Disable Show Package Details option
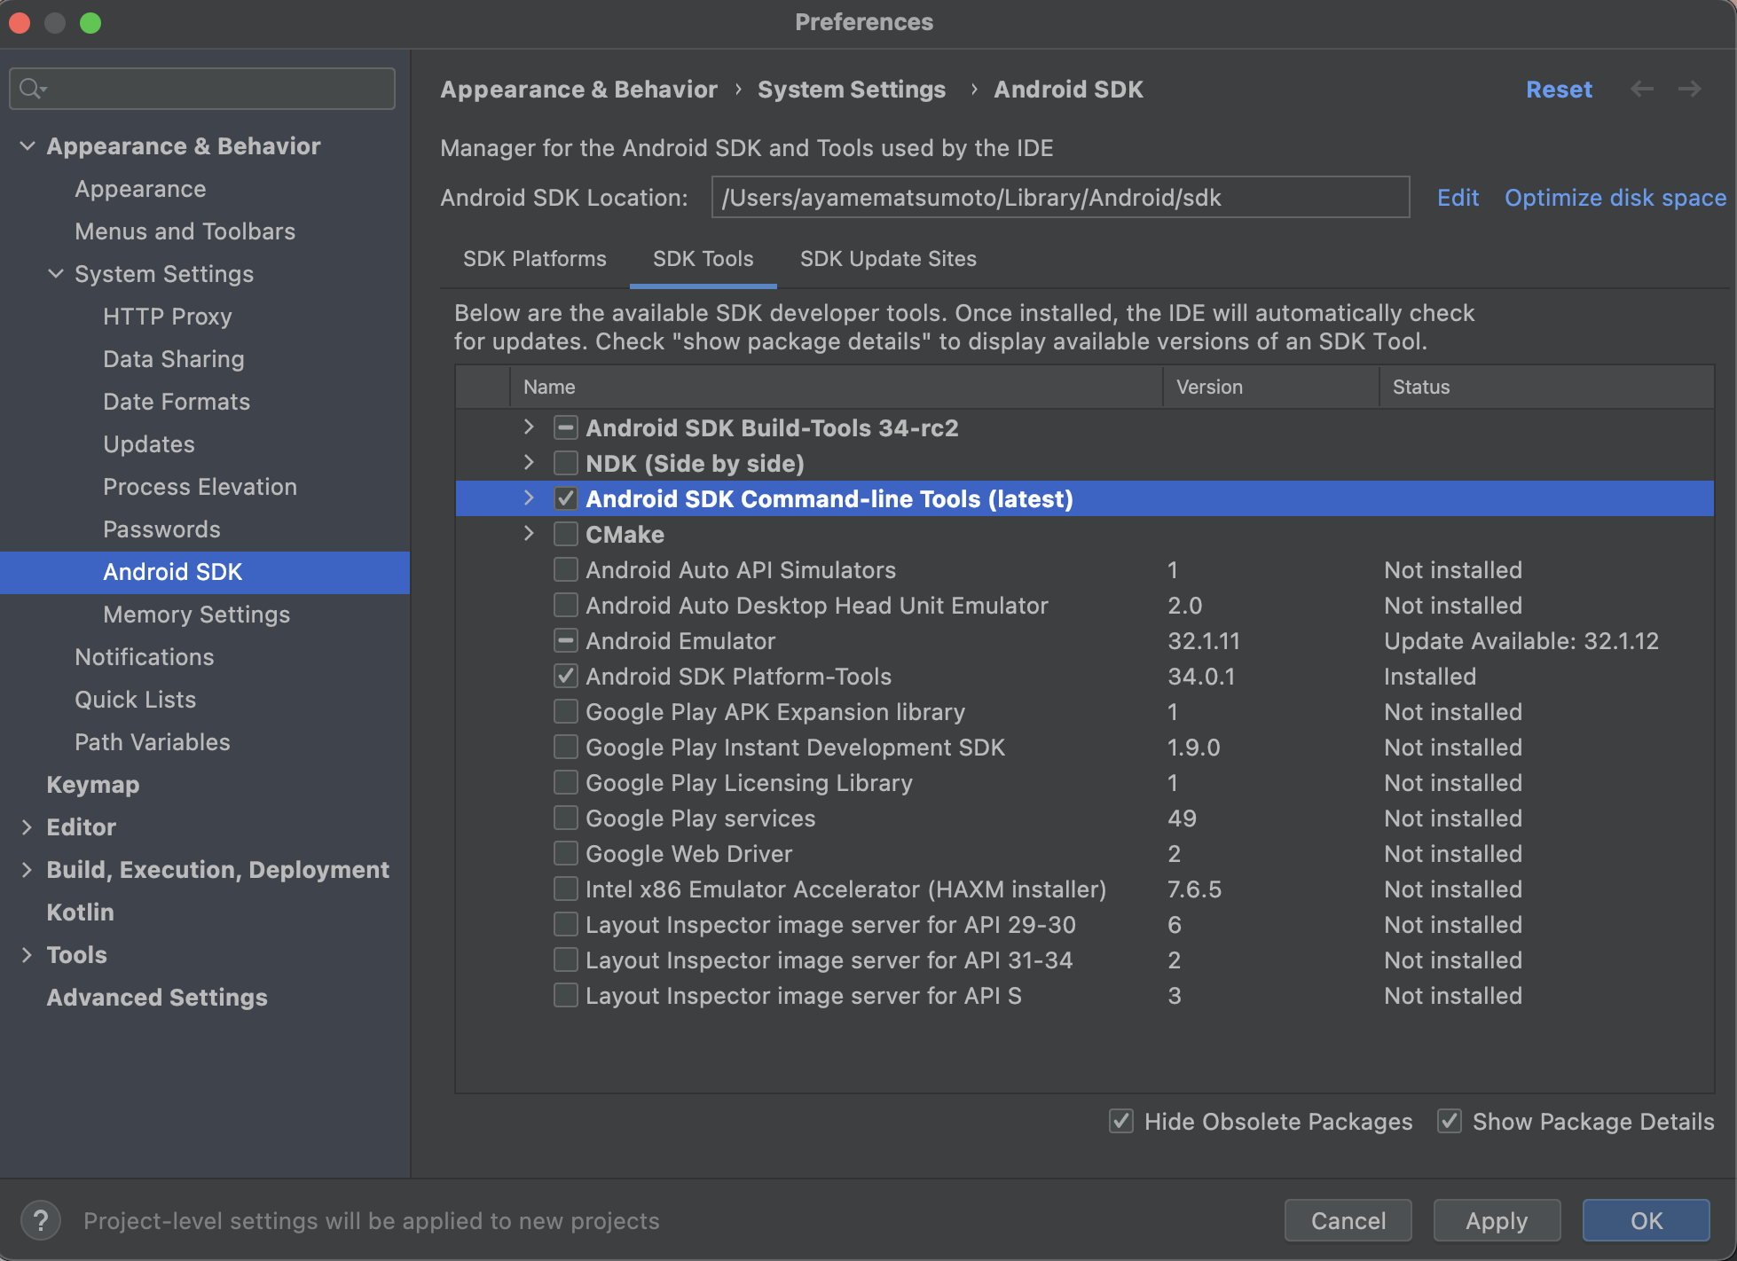This screenshot has width=1737, height=1261. 1450,1121
